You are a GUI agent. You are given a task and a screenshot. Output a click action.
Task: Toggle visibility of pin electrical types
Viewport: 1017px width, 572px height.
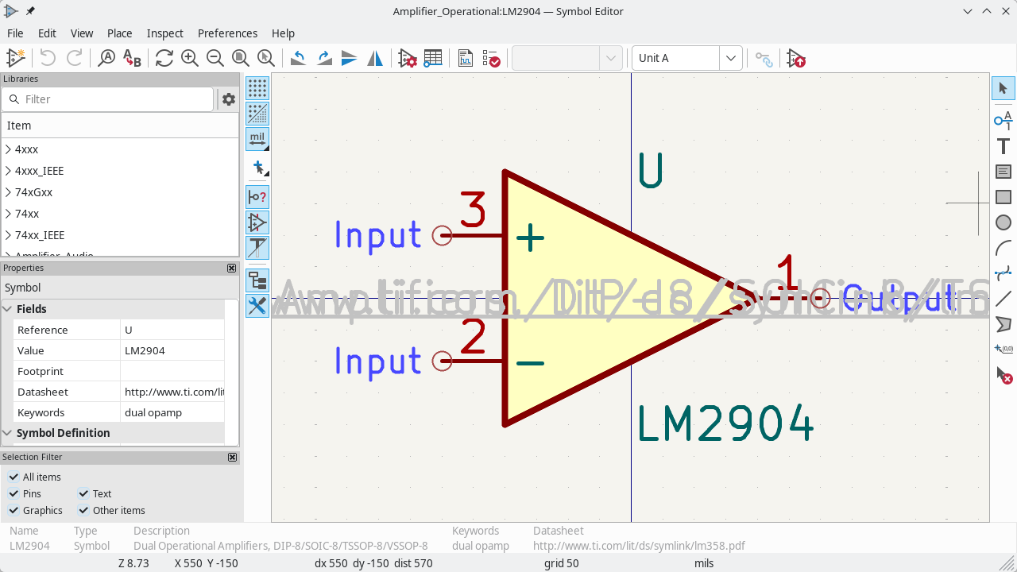point(257,196)
